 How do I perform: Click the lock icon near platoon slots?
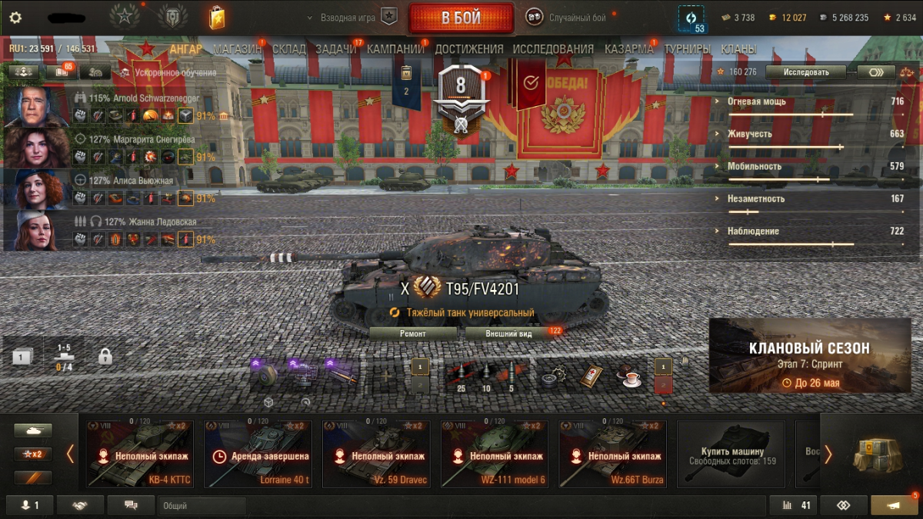point(105,357)
